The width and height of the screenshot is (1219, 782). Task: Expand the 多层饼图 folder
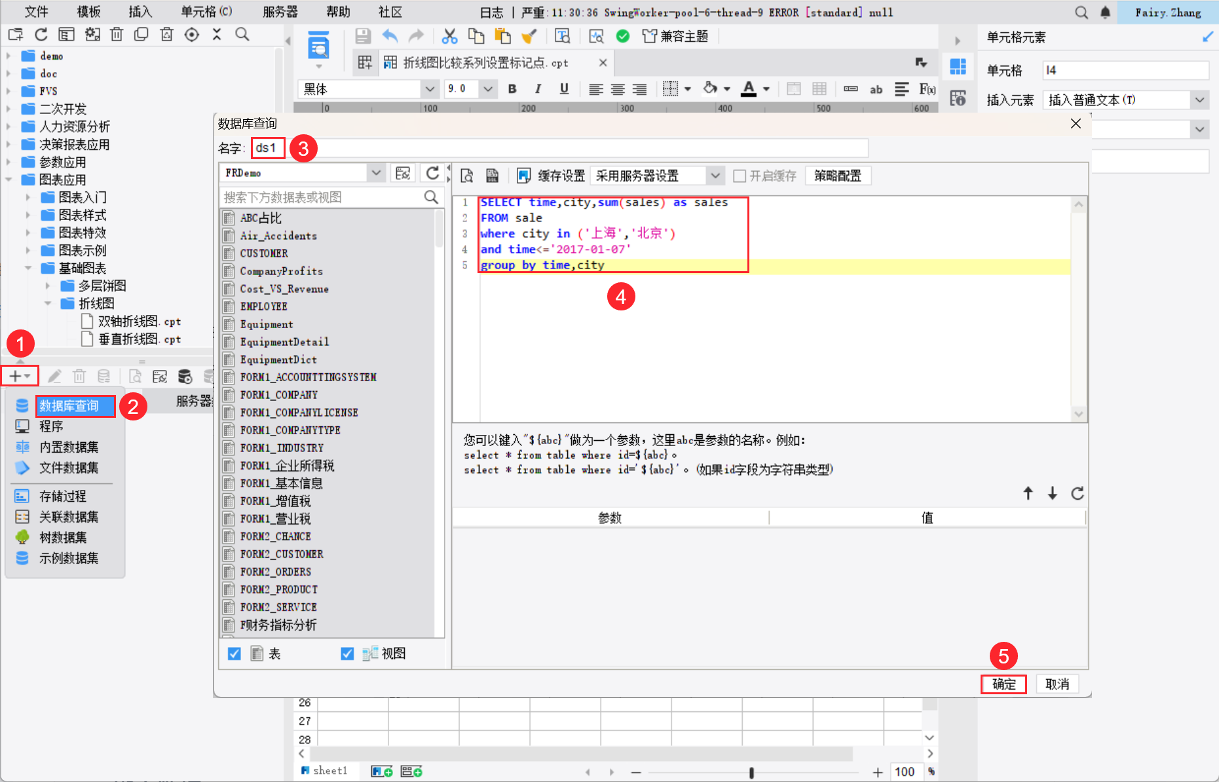point(48,286)
